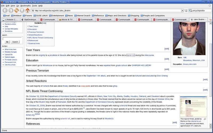Edit the /b/tard Reactions section
Viewport: 213px width, 133px height.
click(205, 80)
